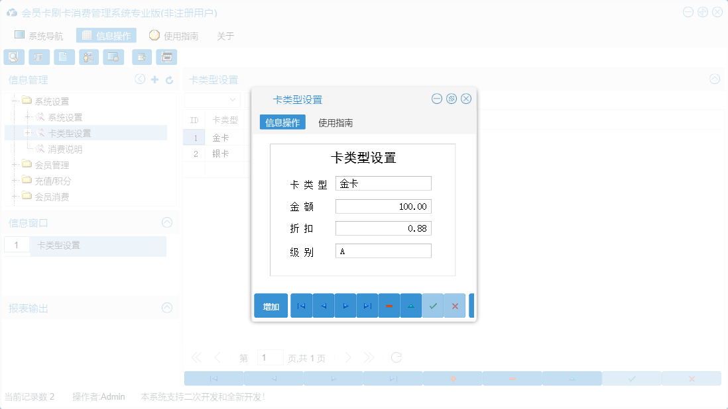728x409 pixels.
Task: Jump to first record using dialog navigation icon
Action: [x=301, y=305]
